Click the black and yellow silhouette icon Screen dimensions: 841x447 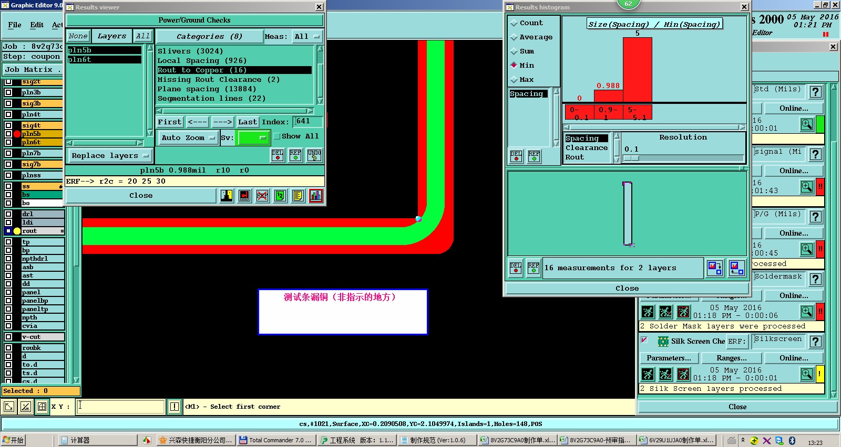[x=227, y=196]
